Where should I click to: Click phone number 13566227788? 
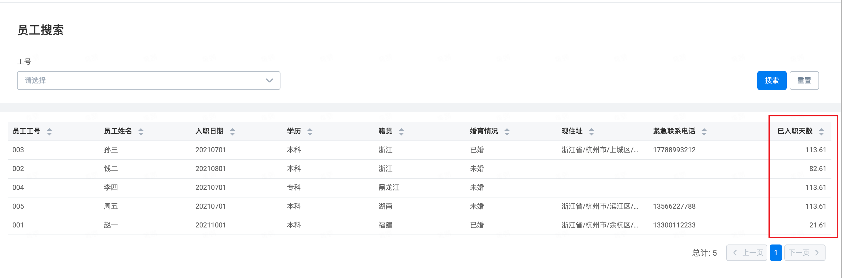click(x=674, y=207)
